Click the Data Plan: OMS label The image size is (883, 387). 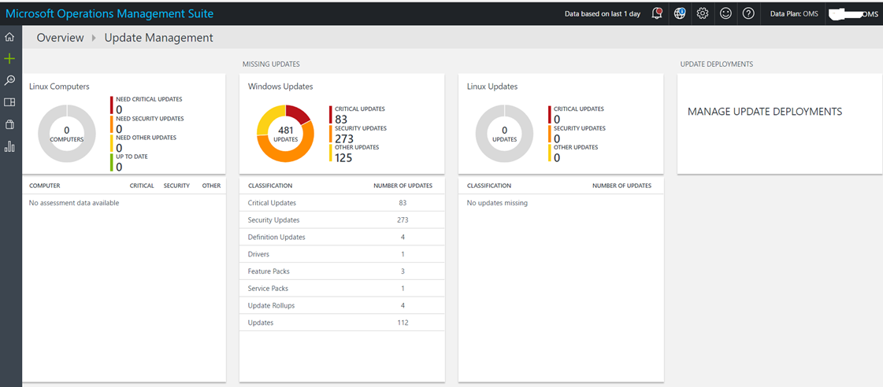tap(794, 14)
